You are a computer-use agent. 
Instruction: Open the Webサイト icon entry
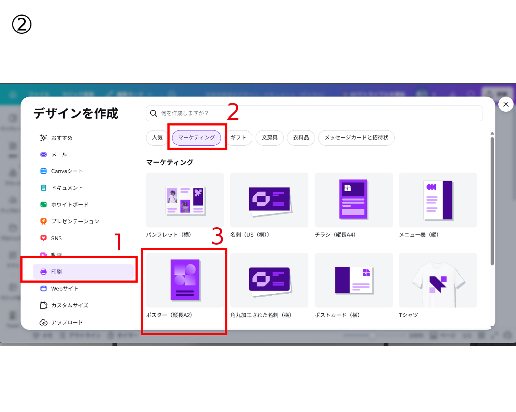click(x=44, y=288)
